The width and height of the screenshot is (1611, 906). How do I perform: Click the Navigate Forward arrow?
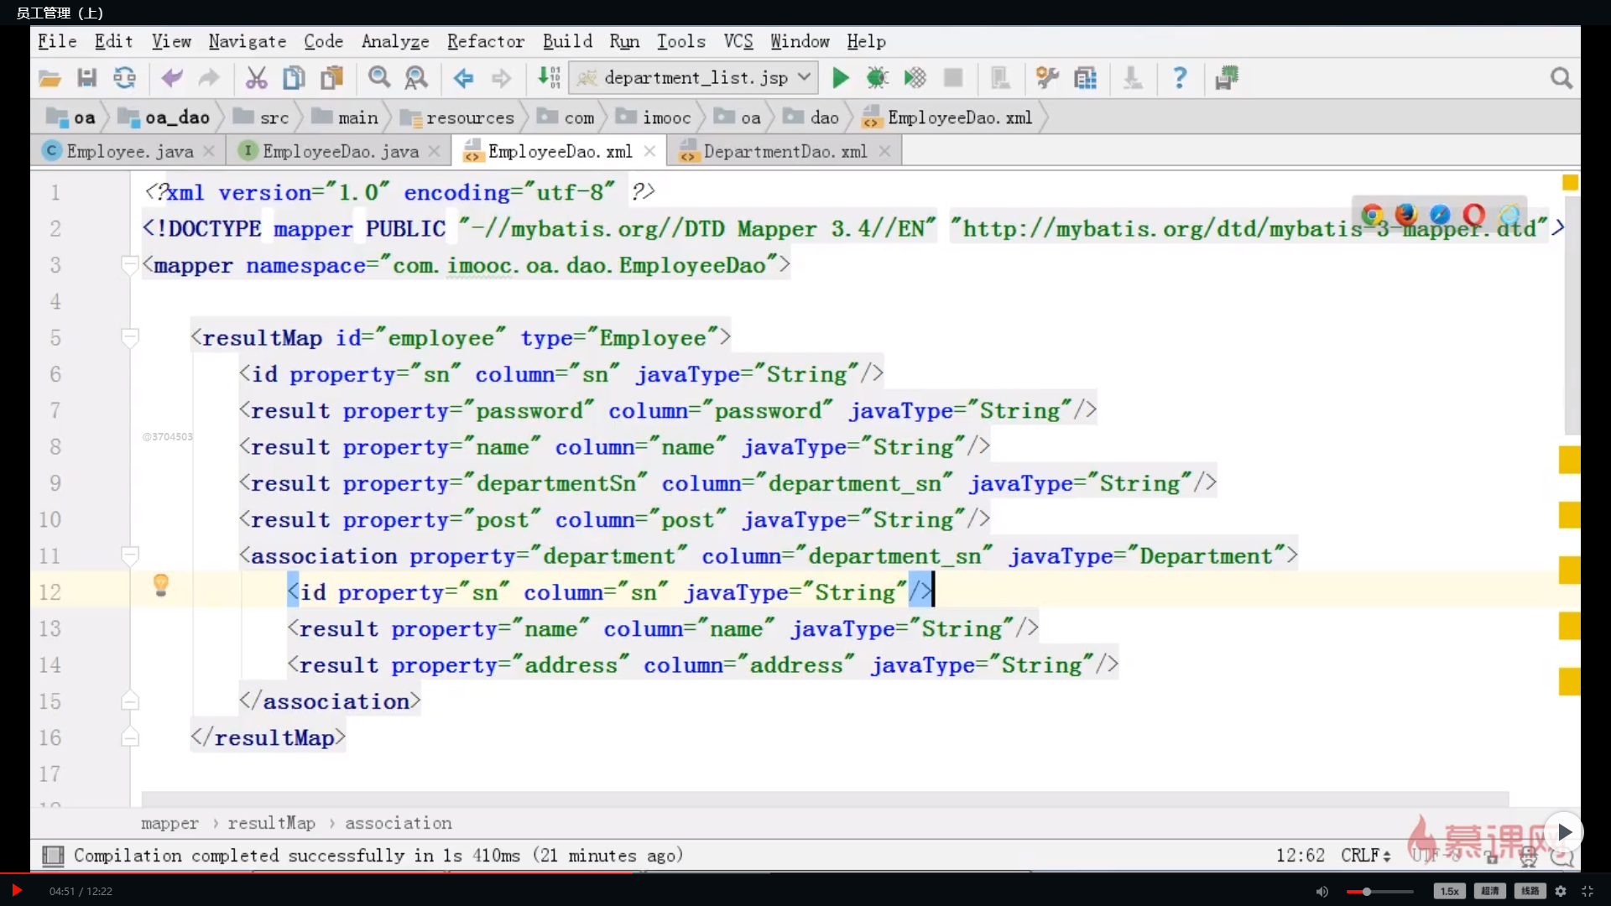click(x=501, y=78)
